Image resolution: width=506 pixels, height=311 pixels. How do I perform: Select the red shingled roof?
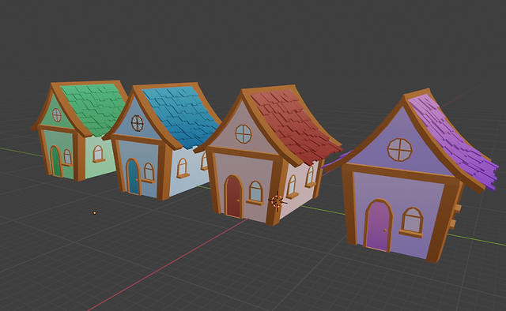pos(294,126)
